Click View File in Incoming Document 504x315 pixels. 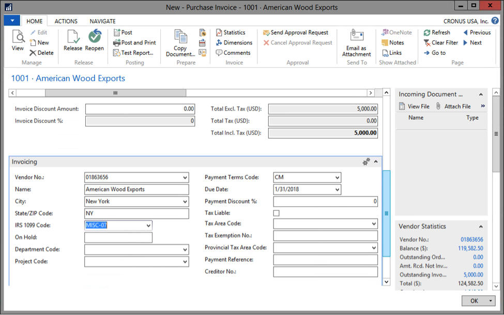[x=415, y=106]
